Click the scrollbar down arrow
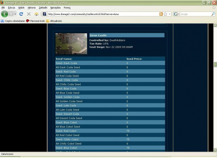 pos(215,150)
